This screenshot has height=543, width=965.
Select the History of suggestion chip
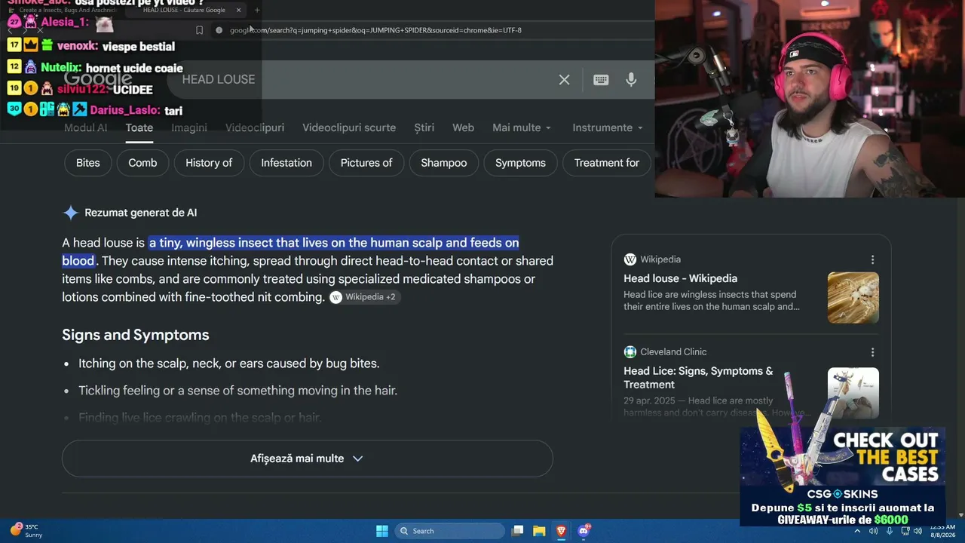(209, 163)
